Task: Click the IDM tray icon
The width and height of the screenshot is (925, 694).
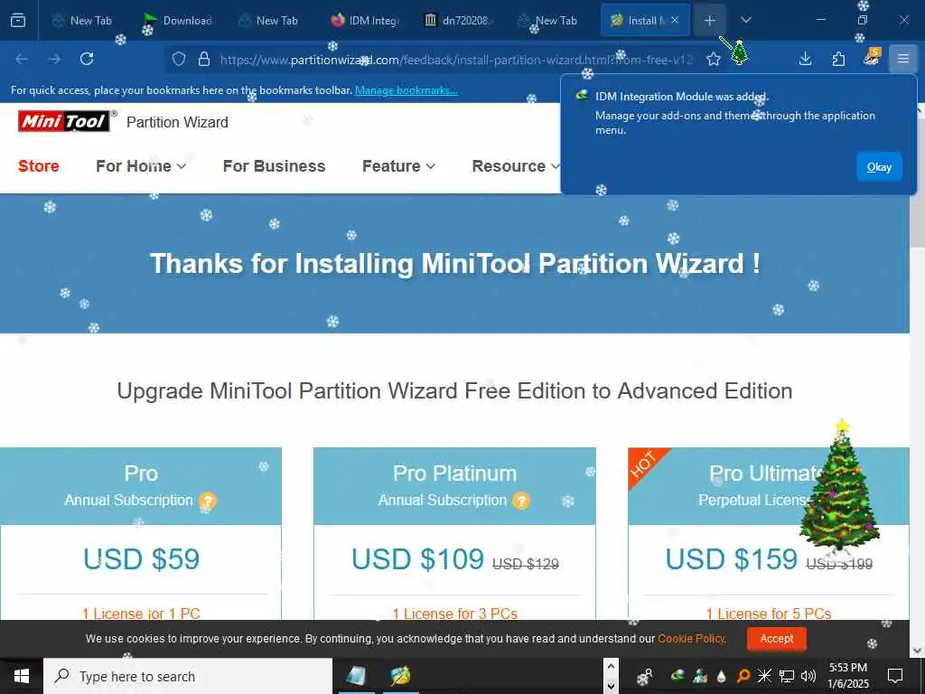Action: 677,675
